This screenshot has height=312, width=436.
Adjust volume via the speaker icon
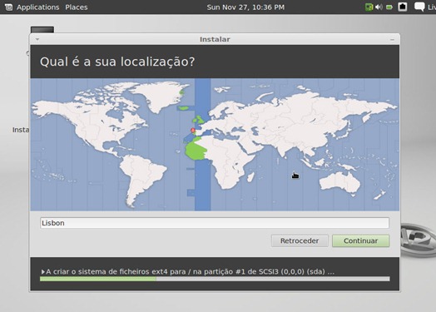click(x=379, y=7)
